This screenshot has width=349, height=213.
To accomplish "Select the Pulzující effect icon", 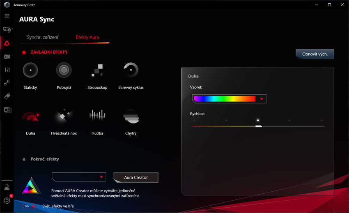I will [64, 70].
